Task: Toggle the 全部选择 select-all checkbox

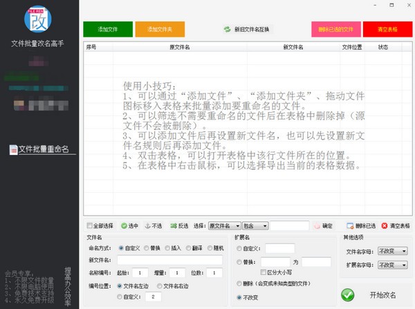Action: click(90, 225)
